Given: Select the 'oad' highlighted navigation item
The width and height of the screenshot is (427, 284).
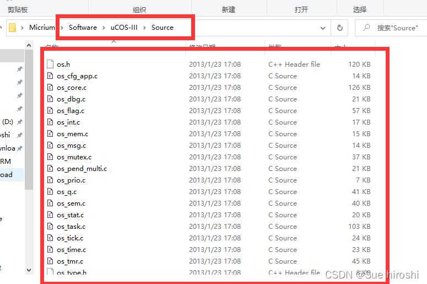Looking at the screenshot, I should coord(12,175).
